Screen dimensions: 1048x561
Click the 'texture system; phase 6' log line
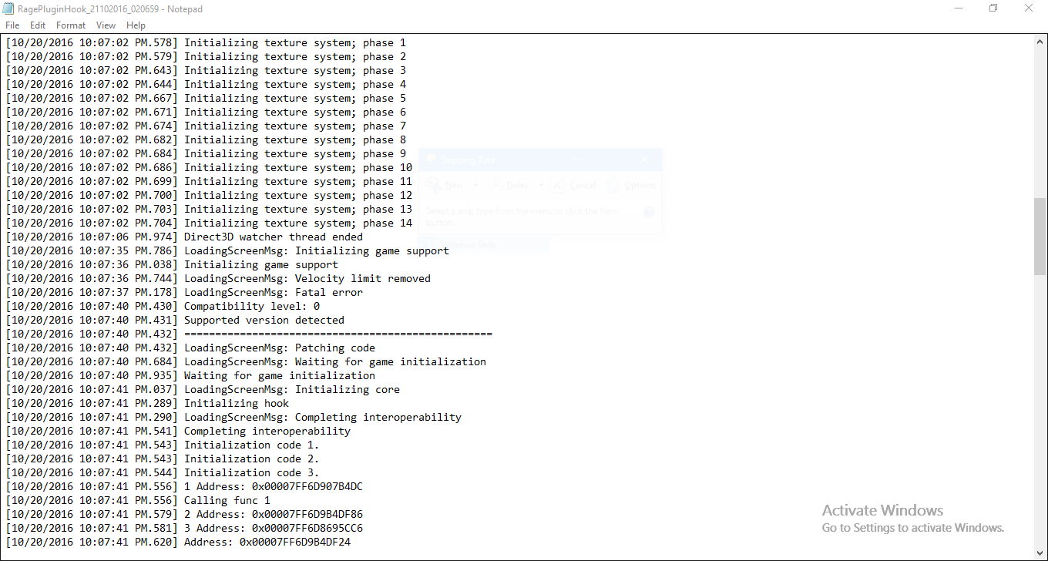click(206, 113)
